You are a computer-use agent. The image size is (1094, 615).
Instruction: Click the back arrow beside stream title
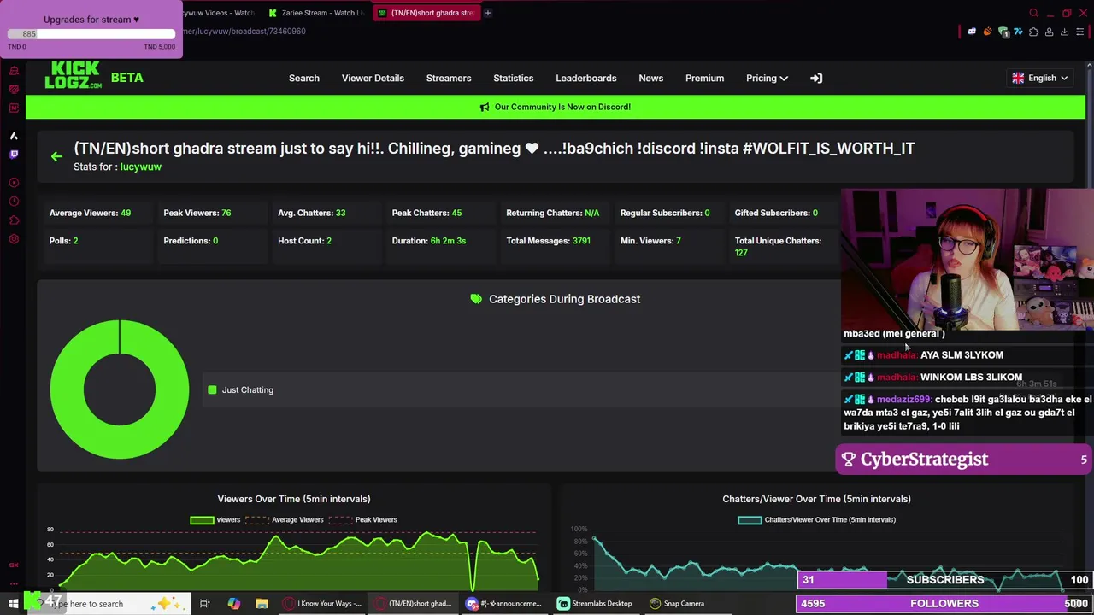[x=56, y=156]
